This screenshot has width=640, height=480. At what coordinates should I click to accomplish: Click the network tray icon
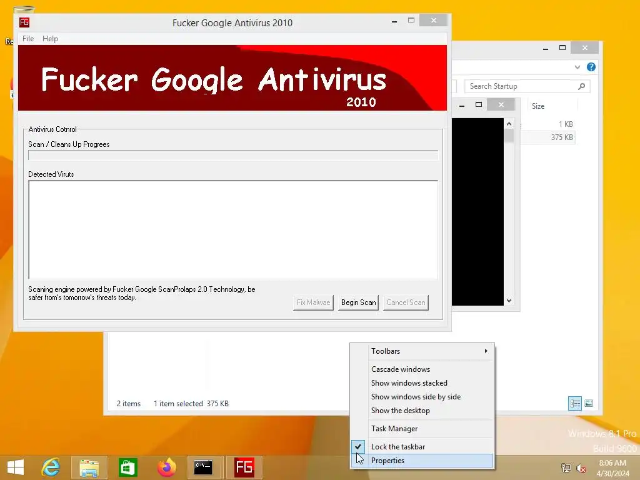click(566, 467)
